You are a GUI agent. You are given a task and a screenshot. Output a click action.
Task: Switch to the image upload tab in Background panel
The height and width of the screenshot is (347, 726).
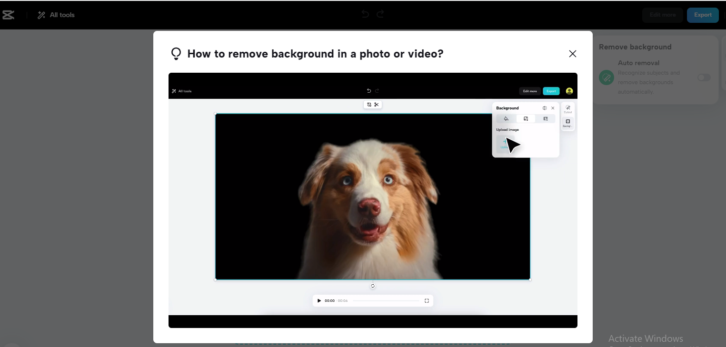point(526,118)
